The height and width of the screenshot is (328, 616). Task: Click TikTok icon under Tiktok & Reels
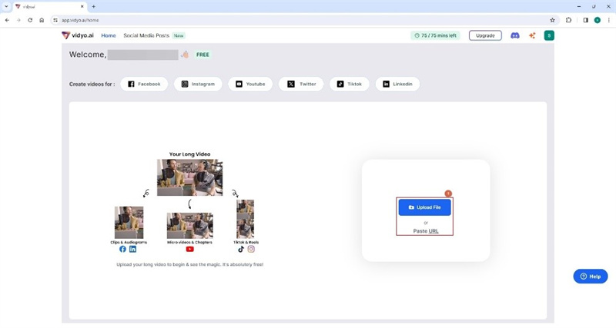click(241, 249)
